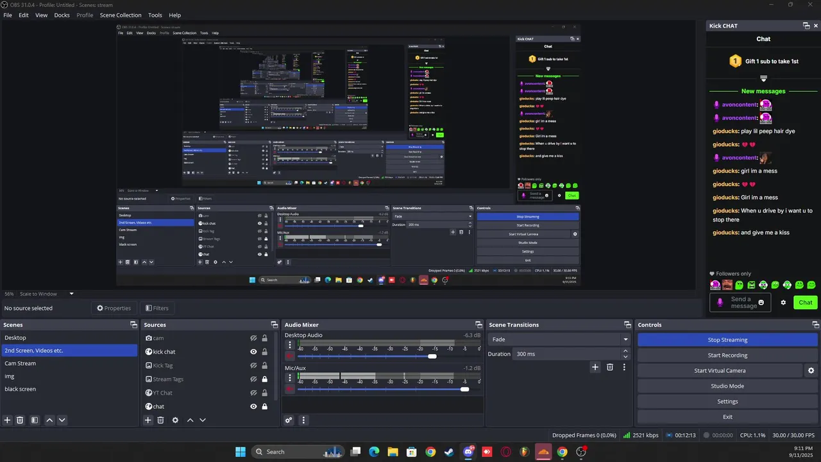Remove selected source with trash icon
This screenshot has height=462, width=821.
[160, 420]
